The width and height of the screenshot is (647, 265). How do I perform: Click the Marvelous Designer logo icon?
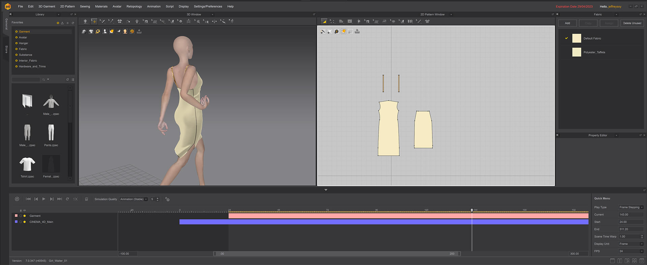click(x=8, y=6)
